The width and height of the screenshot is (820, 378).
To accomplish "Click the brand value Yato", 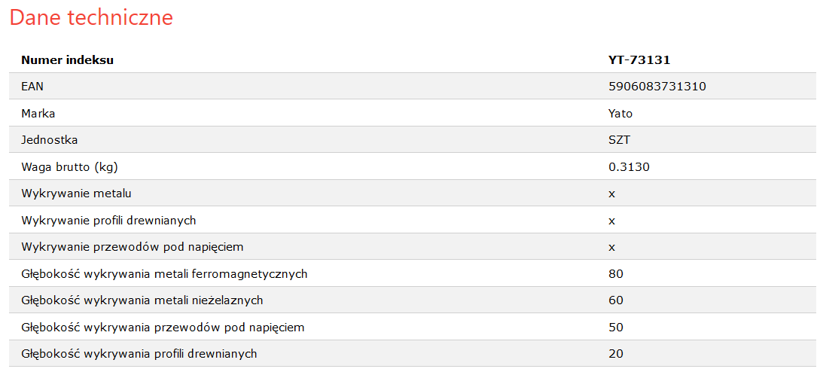I will 620,114.
